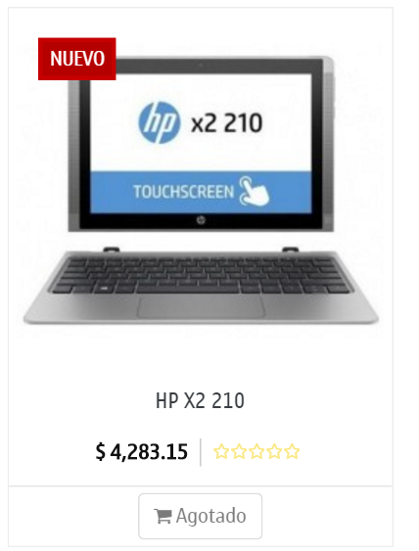Click the $ 4,283.15 price

click(142, 452)
